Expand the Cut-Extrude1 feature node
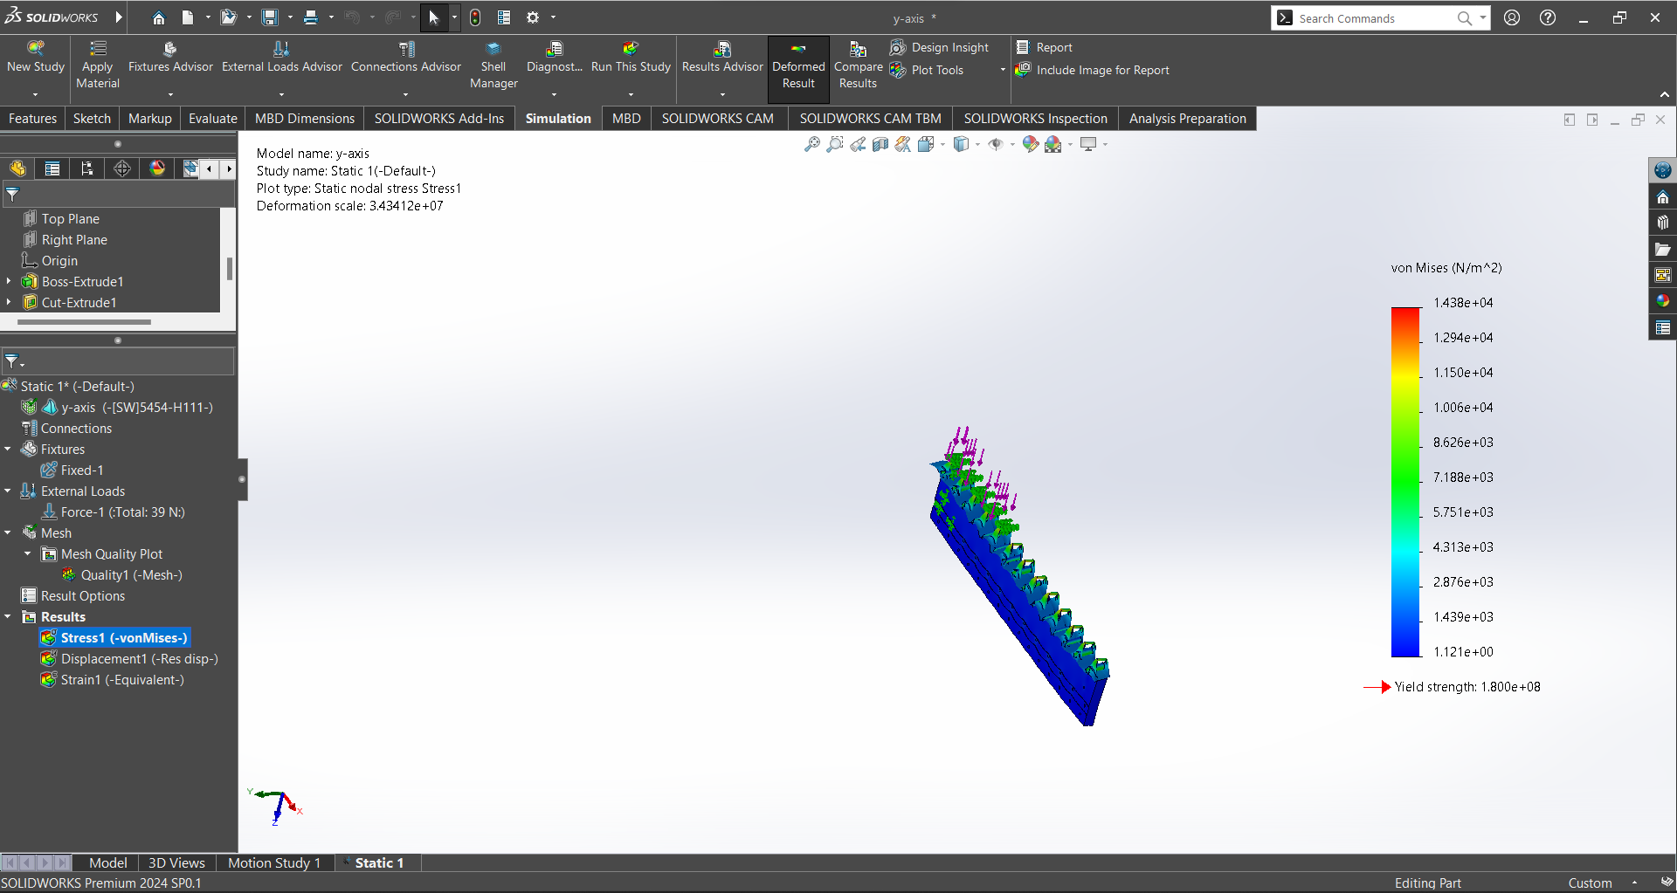The image size is (1677, 893). point(9,302)
